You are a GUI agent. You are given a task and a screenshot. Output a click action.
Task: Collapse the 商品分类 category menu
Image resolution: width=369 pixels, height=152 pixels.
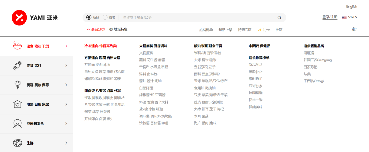point(96,30)
